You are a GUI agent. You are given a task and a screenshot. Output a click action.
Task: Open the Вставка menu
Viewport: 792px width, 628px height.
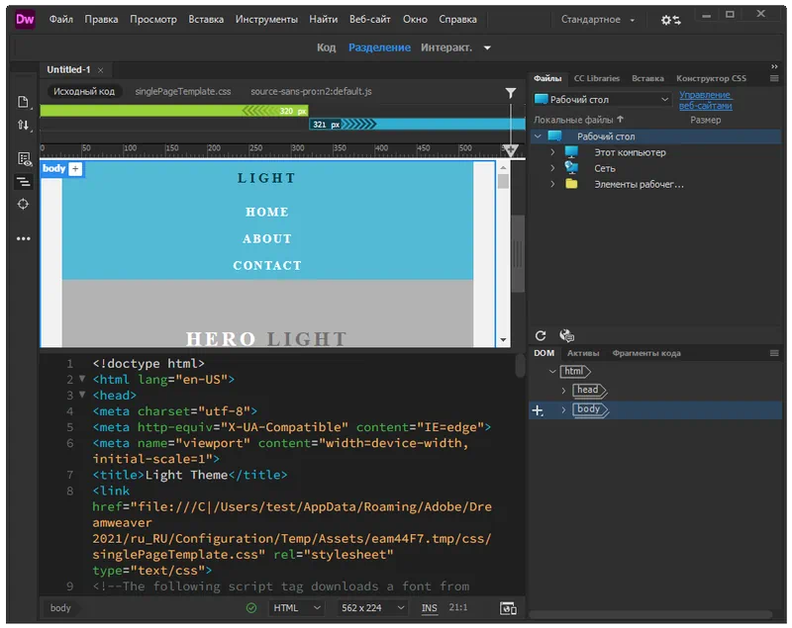206,19
